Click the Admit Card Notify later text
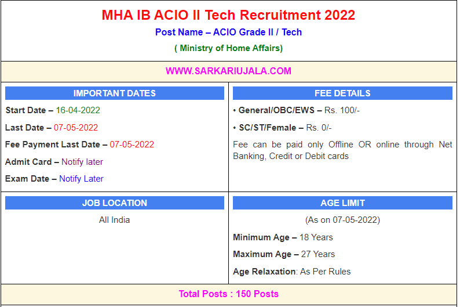Screen dimensions: 460x307 tap(82, 162)
